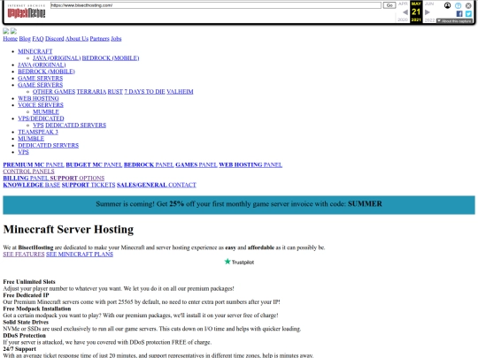Open the 7 DAYS TO DIE link
This screenshot has width=478, height=358.
point(145,92)
